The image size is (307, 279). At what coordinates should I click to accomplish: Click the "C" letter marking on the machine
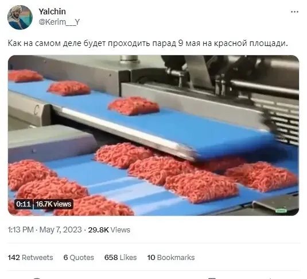(36, 110)
